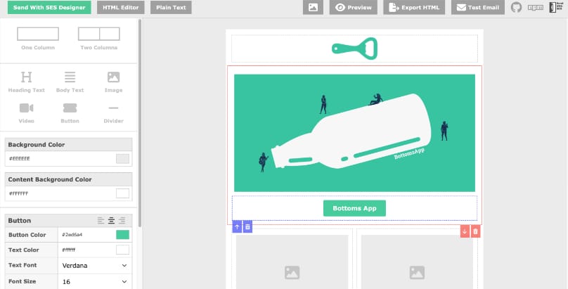The width and height of the screenshot is (568, 289).
Task: Move row down with red arrow icon
Action: pos(465,231)
